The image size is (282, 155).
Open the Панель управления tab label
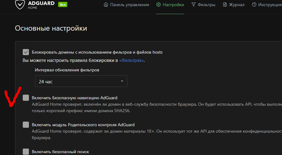[129, 5]
